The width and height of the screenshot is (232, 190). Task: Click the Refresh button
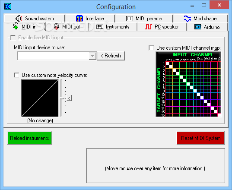[111, 56]
